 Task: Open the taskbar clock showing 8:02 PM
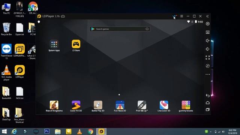pyautogui.click(x=232, y=132)
